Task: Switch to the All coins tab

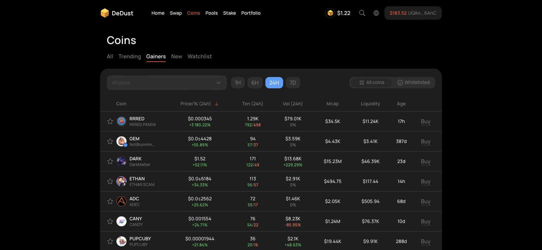Action: point(110,56)
